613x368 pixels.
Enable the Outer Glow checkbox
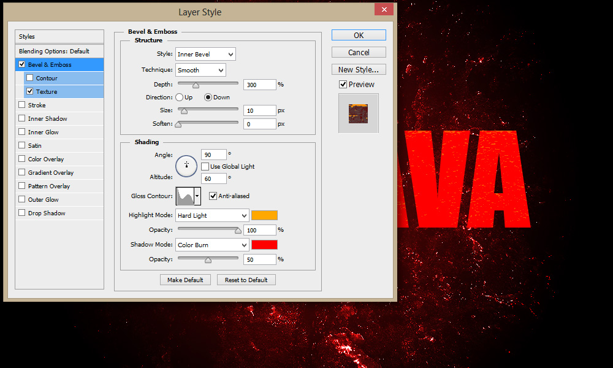(x=22, y=199)
